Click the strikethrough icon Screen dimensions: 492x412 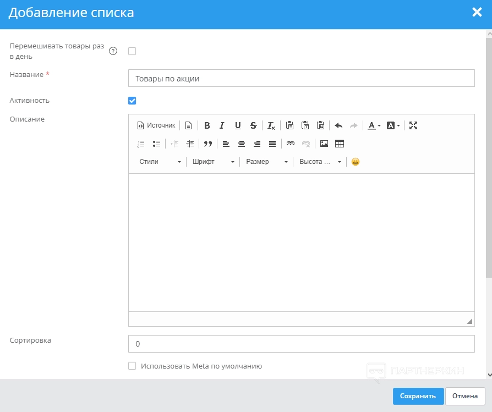click(x=253, y=125)
